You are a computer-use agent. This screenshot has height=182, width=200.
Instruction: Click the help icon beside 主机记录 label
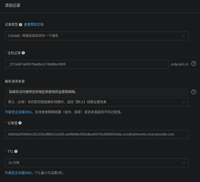click(23, 53)
